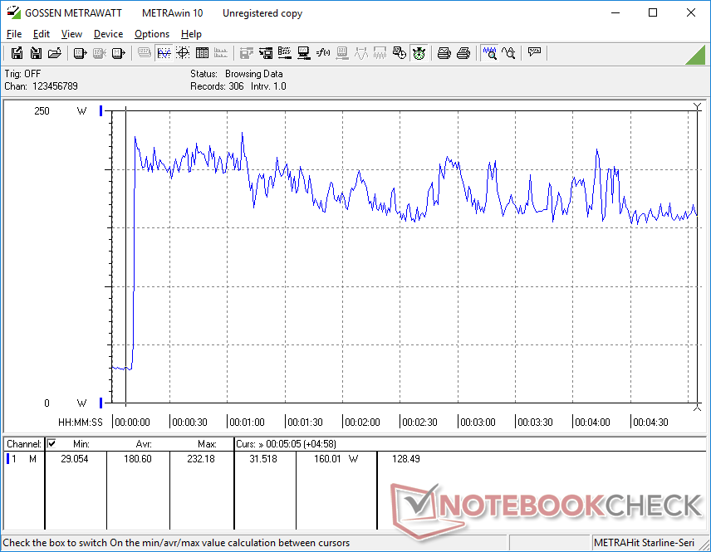Click the Records: 306 status text
711x552 pixels.
coord(217,86)
